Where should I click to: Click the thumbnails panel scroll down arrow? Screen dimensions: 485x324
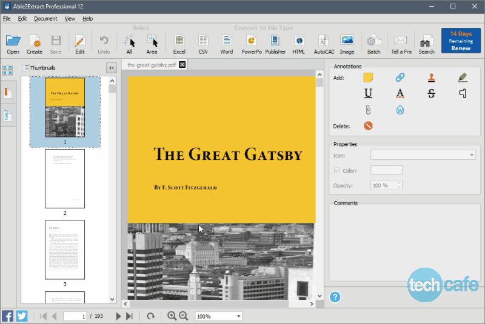pos(112,299)
